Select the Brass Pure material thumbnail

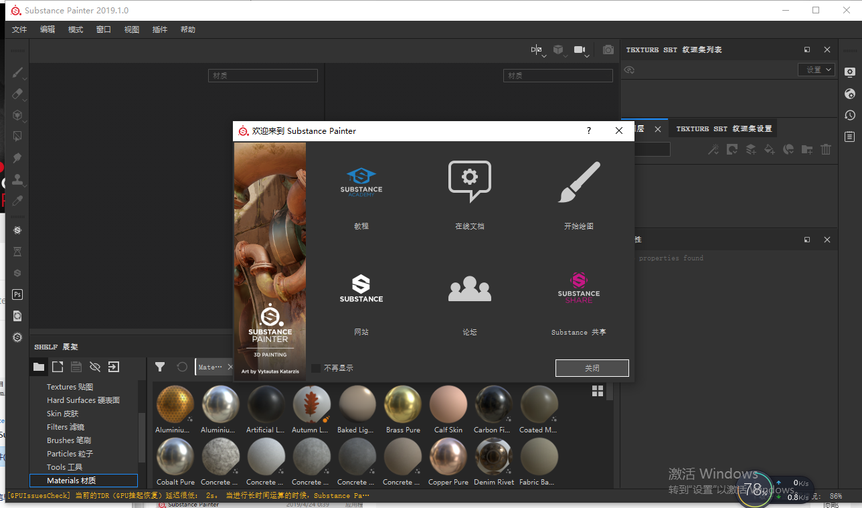pos(403,405)
